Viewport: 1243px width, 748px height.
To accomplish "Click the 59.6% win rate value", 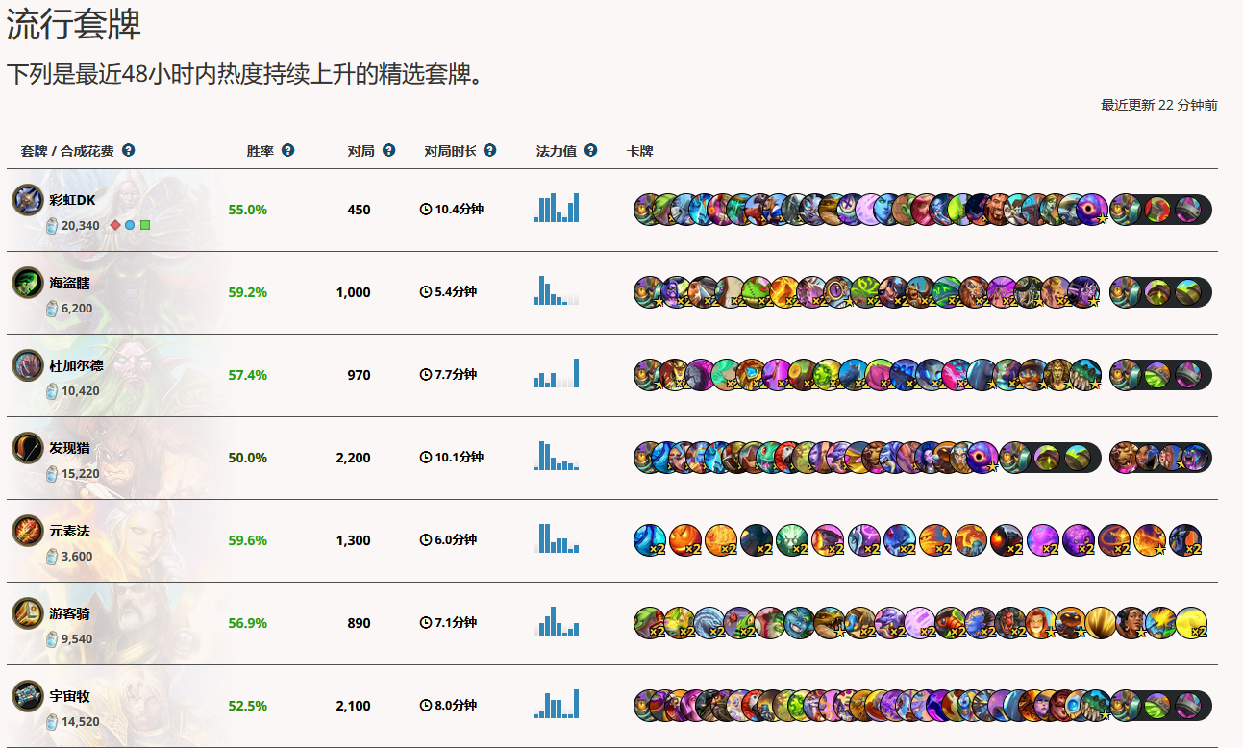I will pyautogui.click(x=247, y=540).
